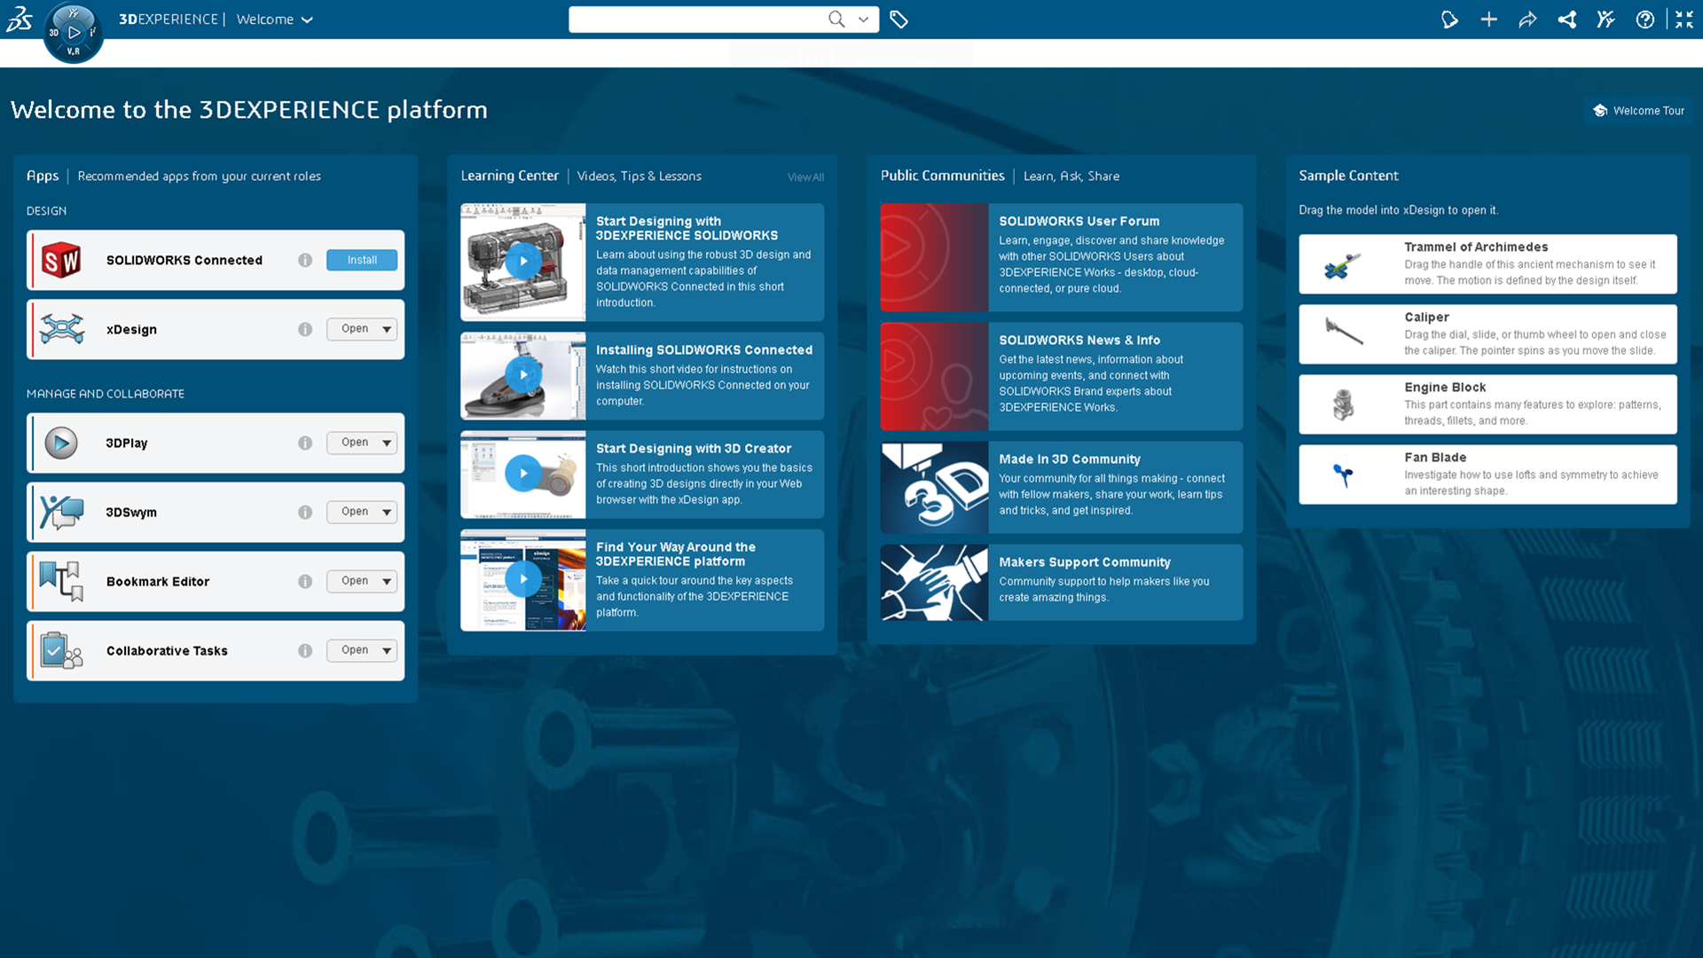Click the 3DEXPERIENCE compass icon
The height and width of the screenshot is (958, 1703).
coord(73,33)
